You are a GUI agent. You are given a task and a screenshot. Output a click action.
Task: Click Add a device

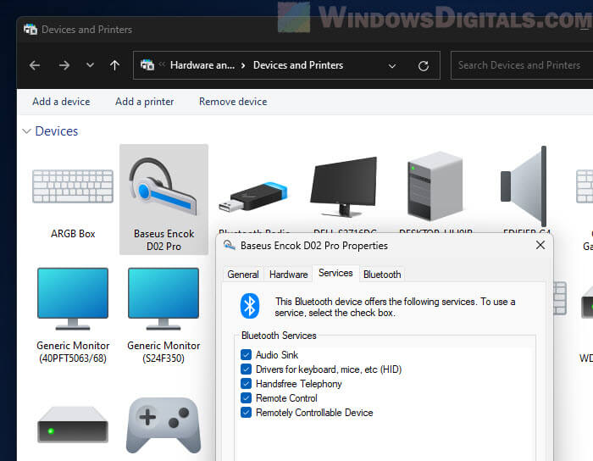click(x=61, y=102)
